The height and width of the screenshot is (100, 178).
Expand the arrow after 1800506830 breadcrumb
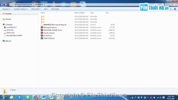pos(44,4)
